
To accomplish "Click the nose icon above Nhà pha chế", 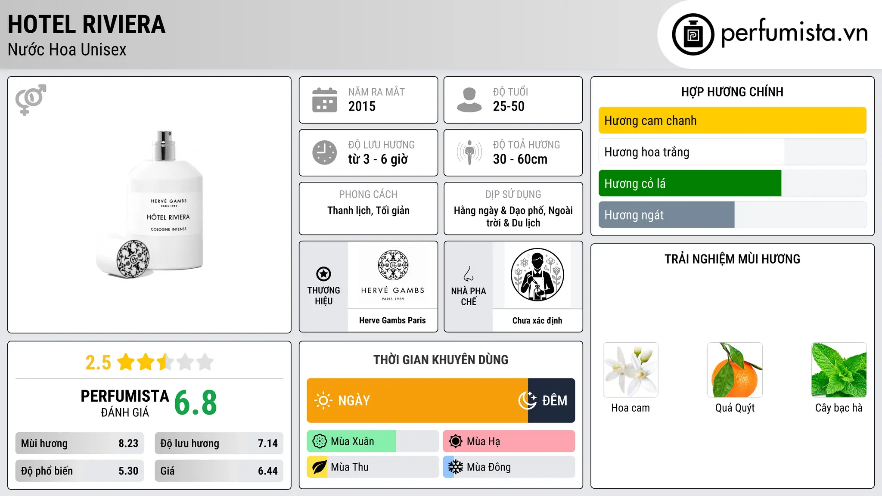I will click(x=469, y=274).
